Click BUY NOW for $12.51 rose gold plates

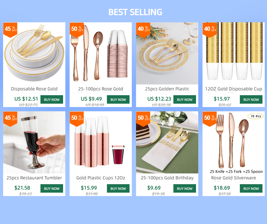point(52,99)
